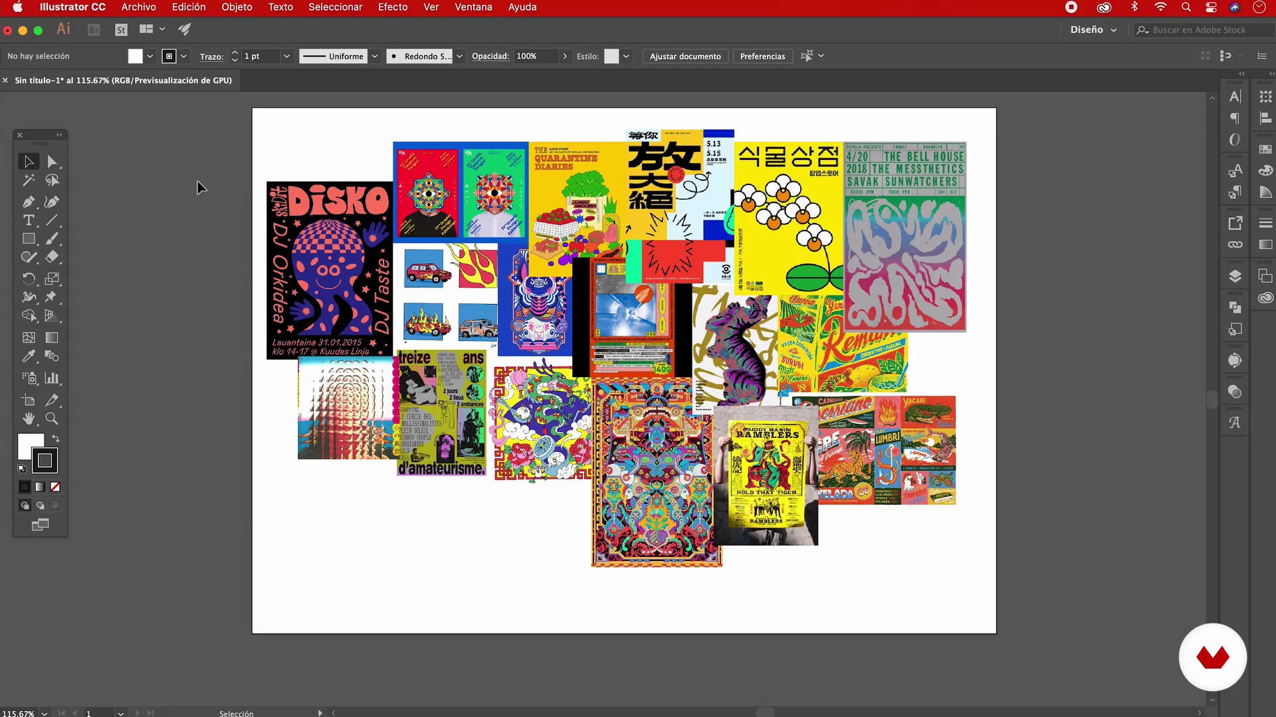Expand the Opacidad arrow
Screen dimensions: 1276x717
coord(565,56)
